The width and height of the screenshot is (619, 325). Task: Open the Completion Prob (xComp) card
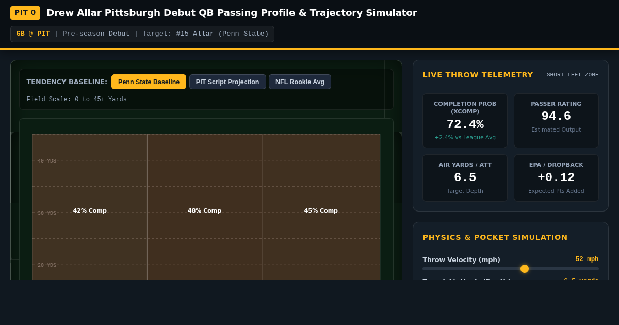tap(465, 121)
